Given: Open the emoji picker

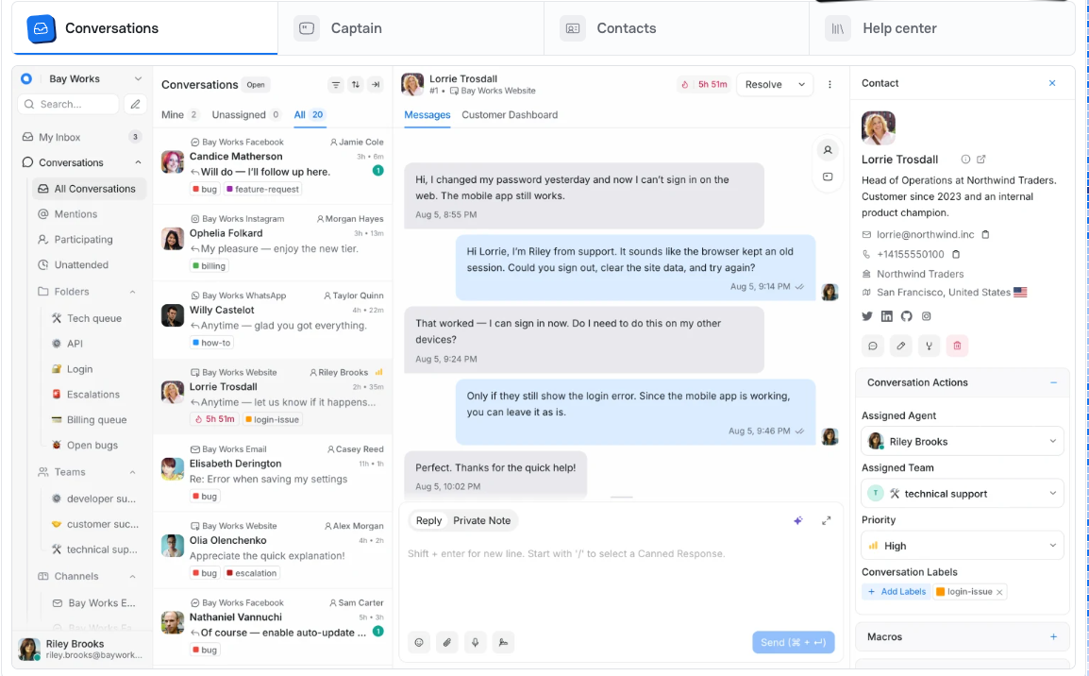Looking at the screenshot, I should 419,643.
